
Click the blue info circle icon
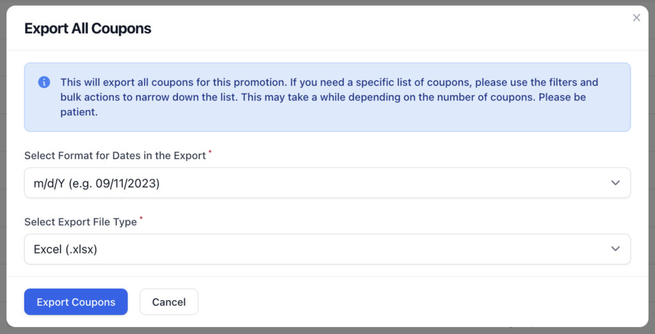[44, 82]
